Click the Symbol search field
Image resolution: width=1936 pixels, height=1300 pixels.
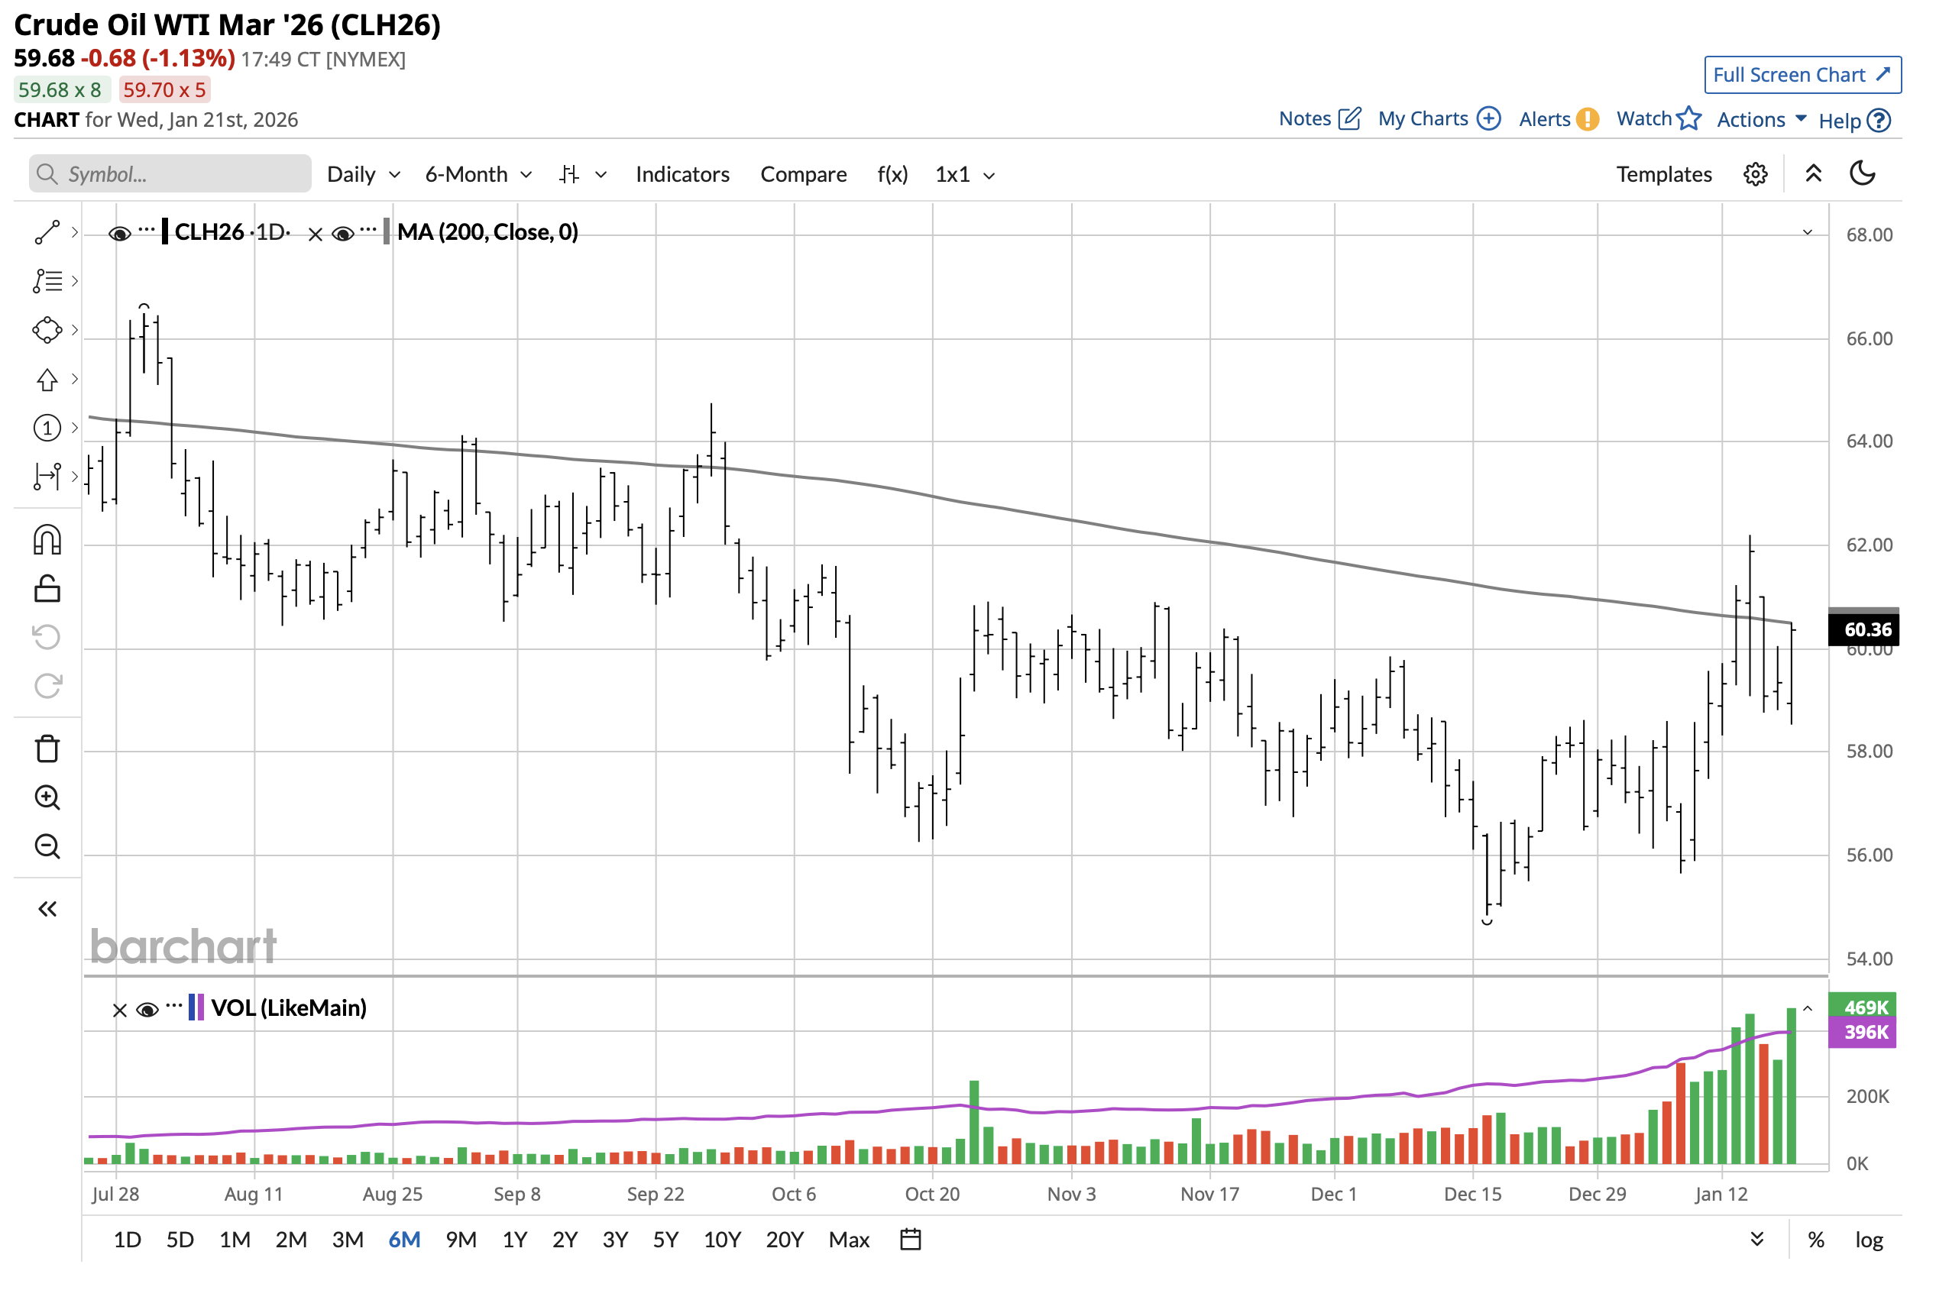170,174
